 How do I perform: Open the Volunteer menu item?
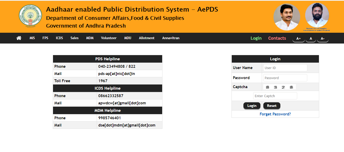109,38
